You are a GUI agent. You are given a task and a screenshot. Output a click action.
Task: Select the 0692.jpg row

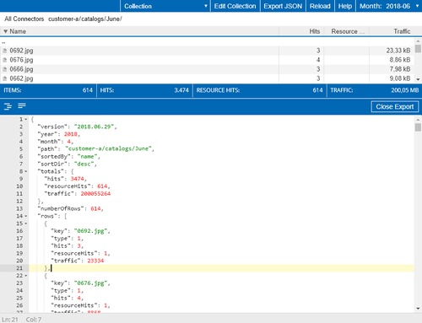207,51
